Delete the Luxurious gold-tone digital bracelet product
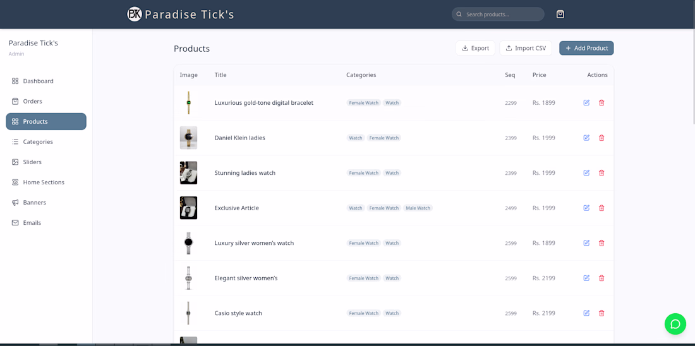 601,103
